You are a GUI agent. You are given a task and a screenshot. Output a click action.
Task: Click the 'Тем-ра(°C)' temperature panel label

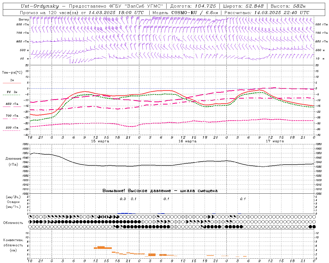[12, 73]
